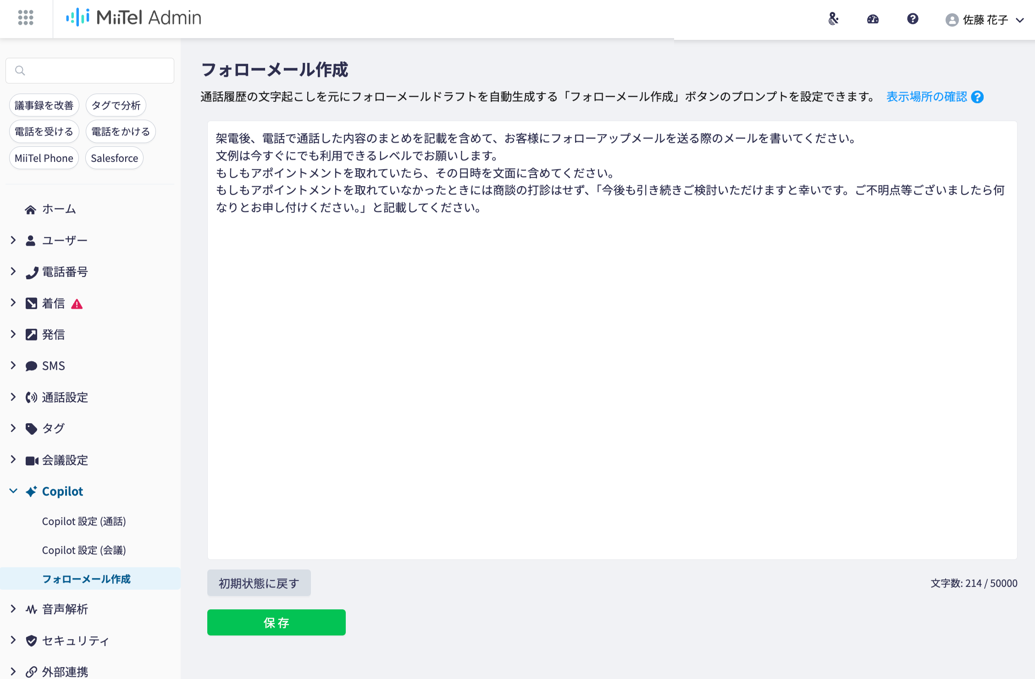The height and width of the screenshot is (679, 1035).
Task: Click the incoming-call icon beside 着信
Action: tap(31, 304)
